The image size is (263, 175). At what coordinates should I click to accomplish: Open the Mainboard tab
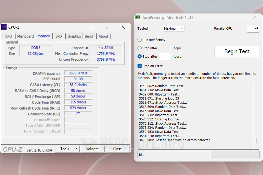pos(26,36)
